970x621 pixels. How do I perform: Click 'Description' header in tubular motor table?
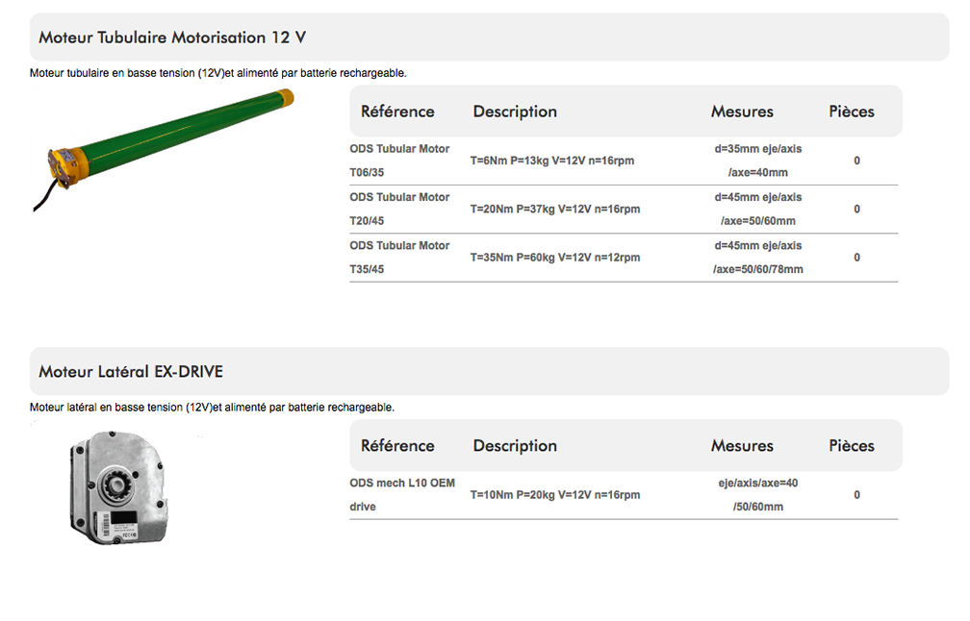515,112
